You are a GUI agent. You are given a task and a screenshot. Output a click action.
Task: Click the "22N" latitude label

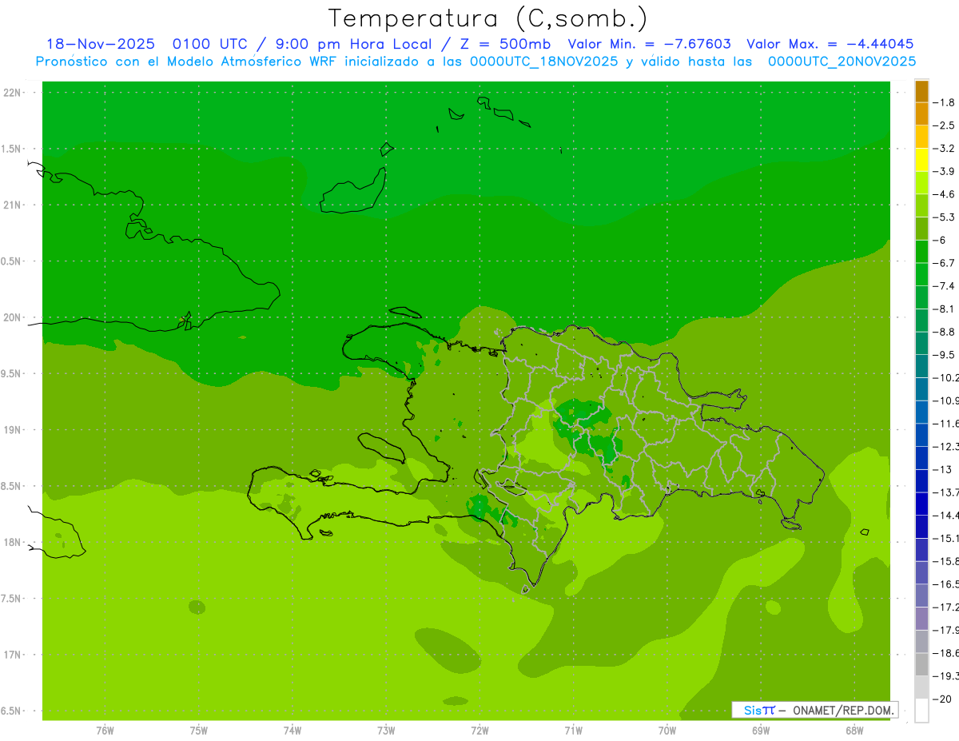point(13,93)
